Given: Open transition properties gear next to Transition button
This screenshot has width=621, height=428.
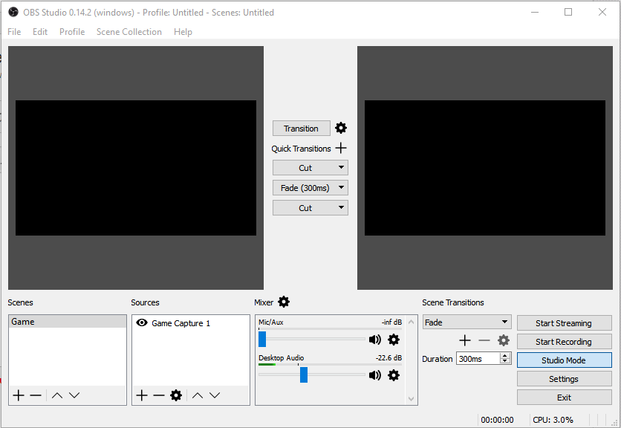Looking at the screenshot, I should pos(341,128).
